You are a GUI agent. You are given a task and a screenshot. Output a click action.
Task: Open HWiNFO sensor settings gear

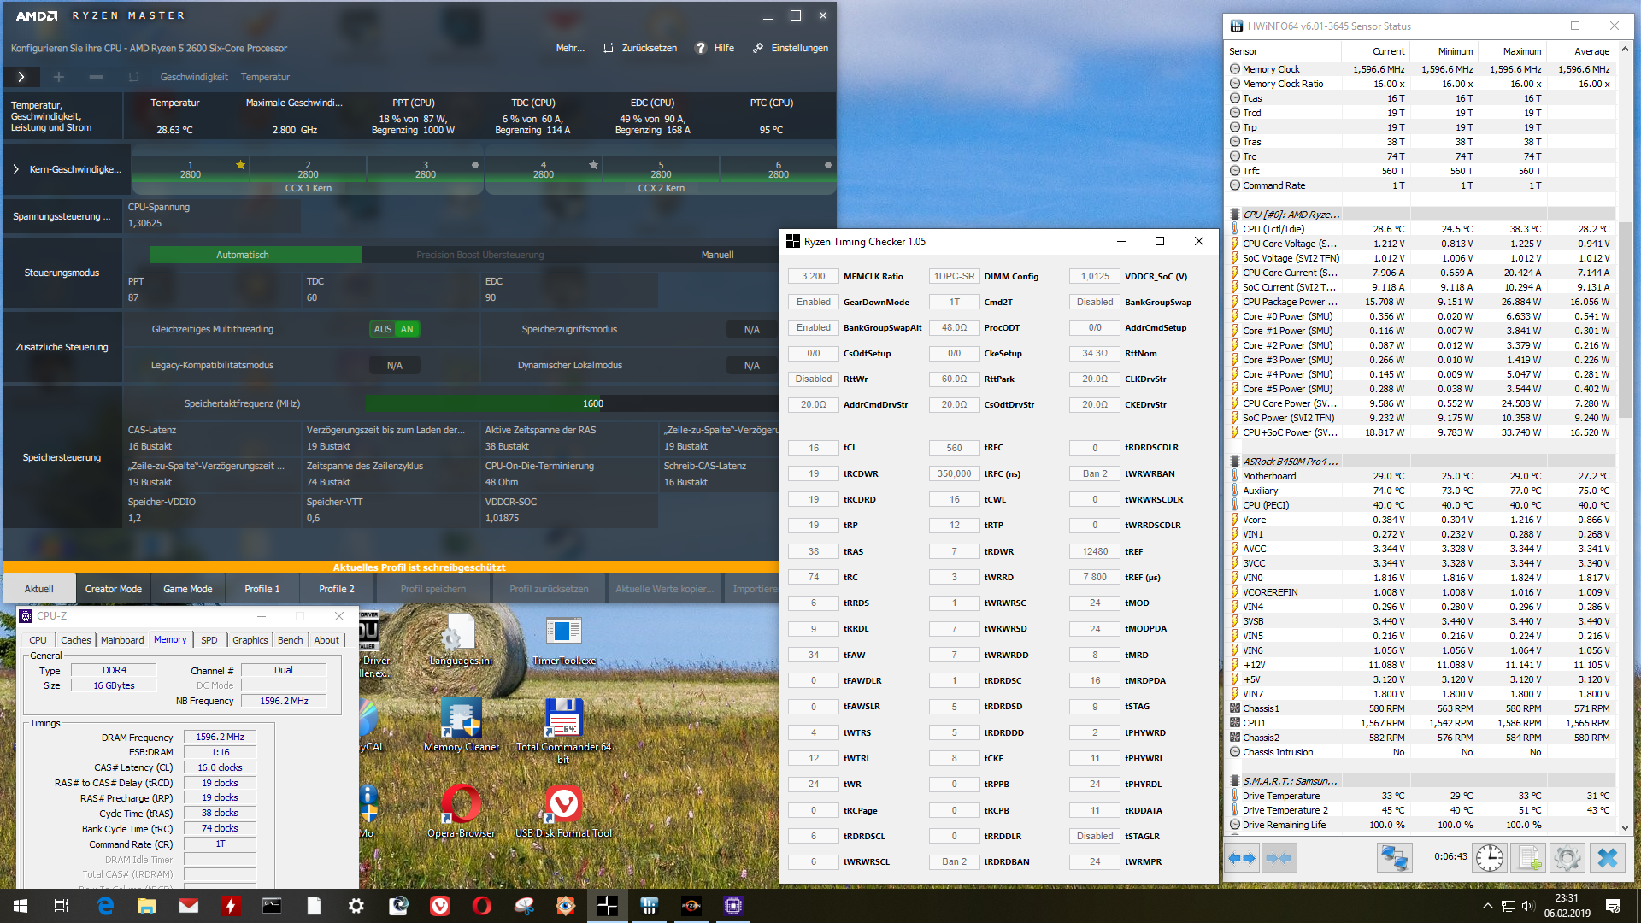(x=1567, y=857)
